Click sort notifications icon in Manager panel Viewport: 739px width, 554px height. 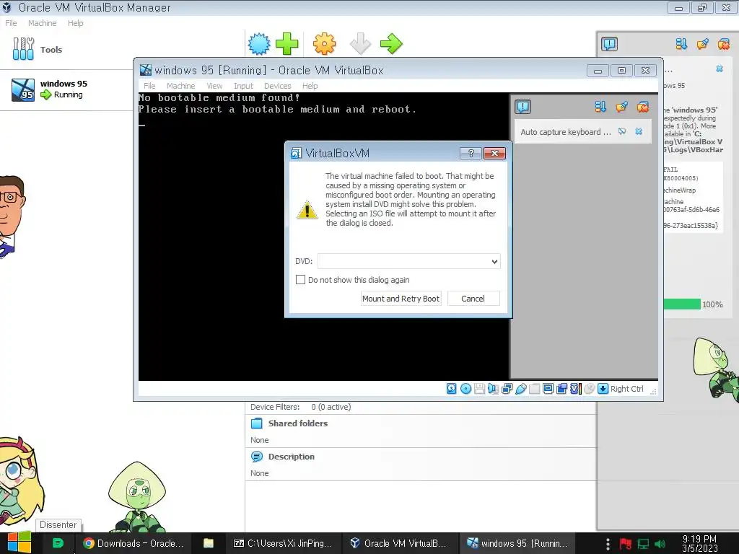[681, 44]
